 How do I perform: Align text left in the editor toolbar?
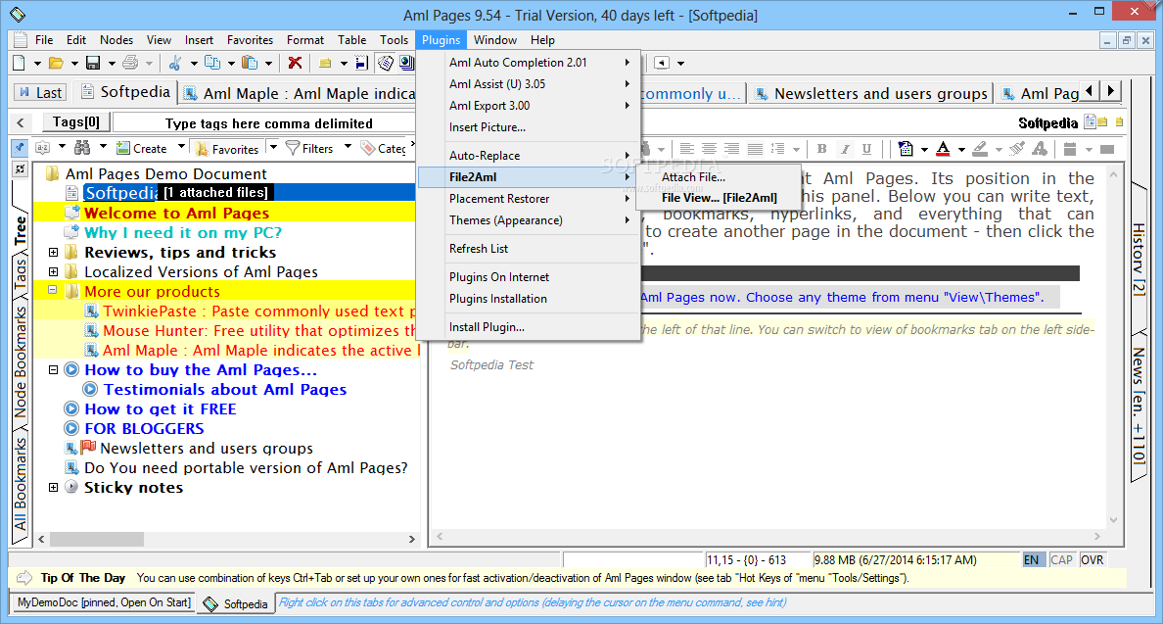[x=687, y=149]
